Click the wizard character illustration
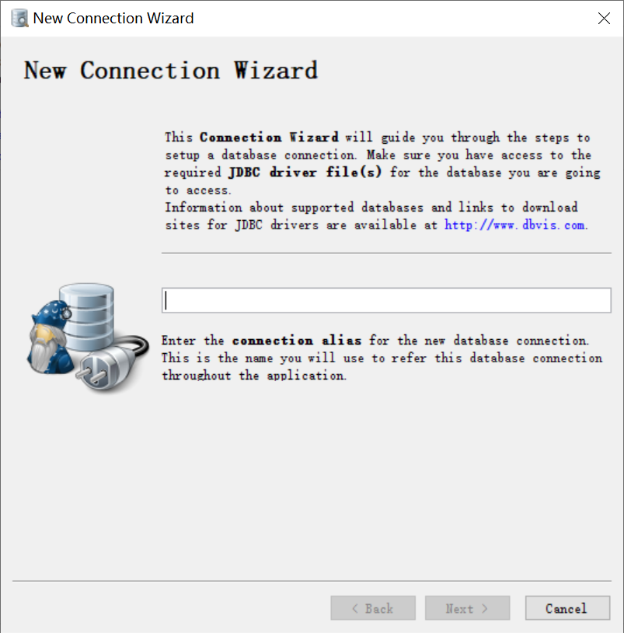624x633 pixels. coord(48,337)
